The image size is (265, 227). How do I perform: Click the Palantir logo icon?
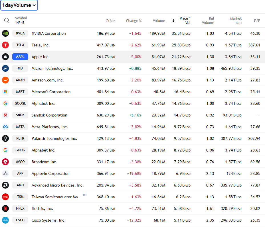5,138
